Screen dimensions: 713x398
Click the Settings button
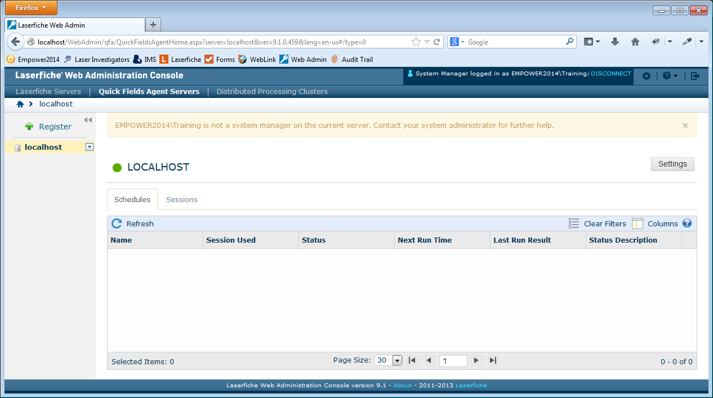pos(672,164)
